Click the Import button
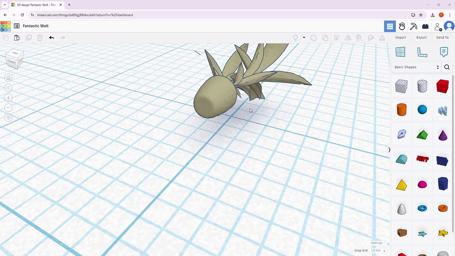 pyautogui.click(x=401, y=37)
